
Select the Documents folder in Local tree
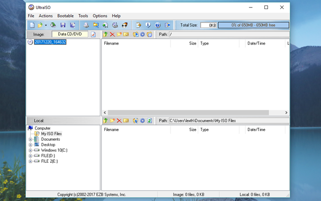pyautogui.click(x=51, y=139)
